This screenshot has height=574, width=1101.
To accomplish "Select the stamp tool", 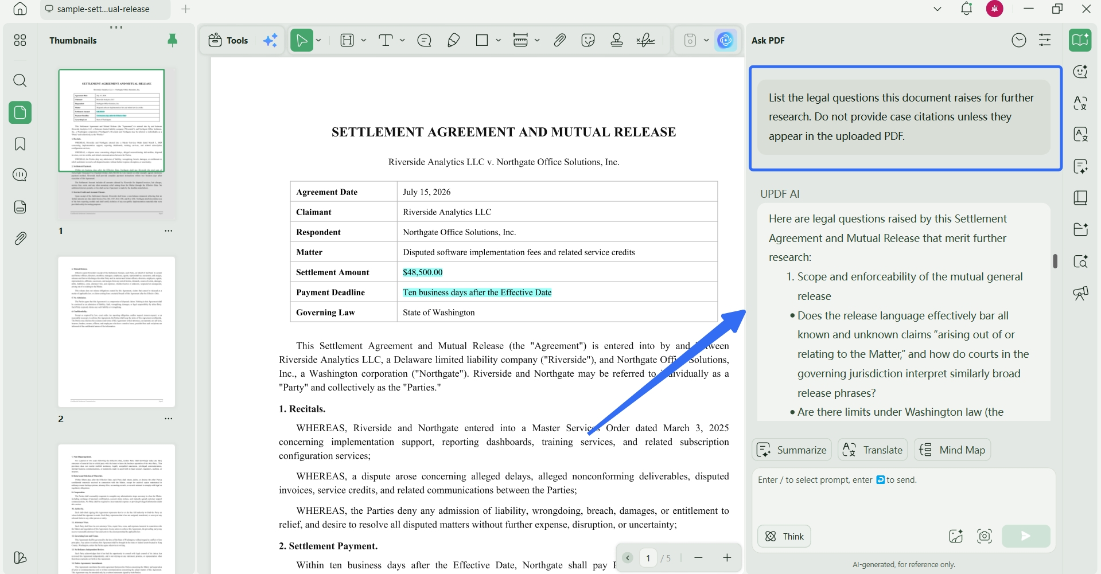I will click(617, 40).
